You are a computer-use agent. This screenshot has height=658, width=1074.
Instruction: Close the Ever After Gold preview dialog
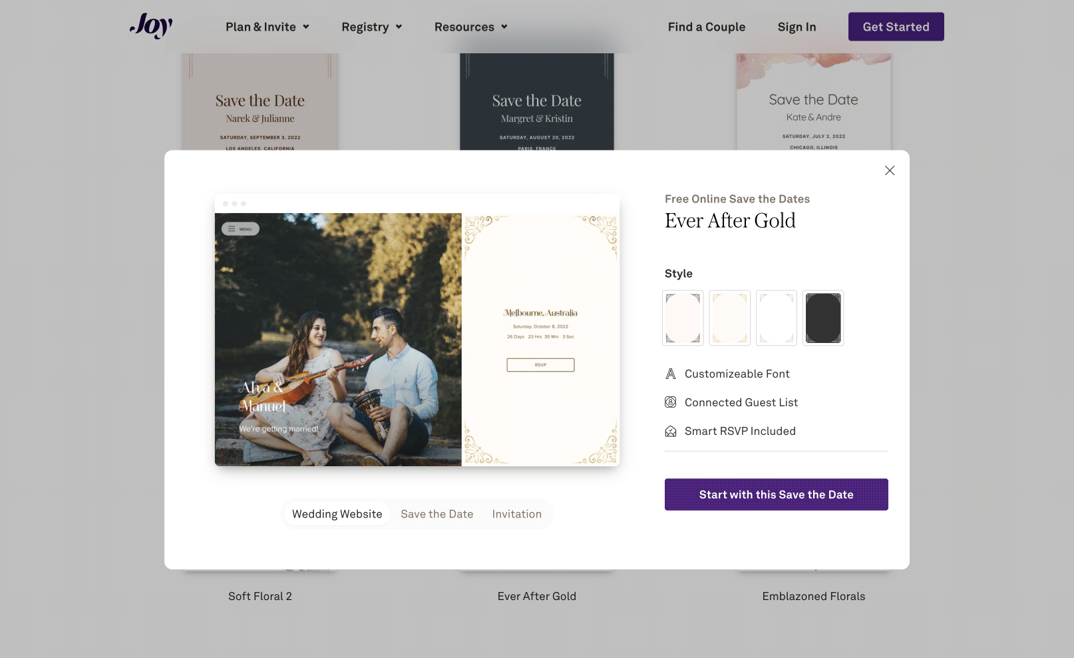(x=890, y=170)
